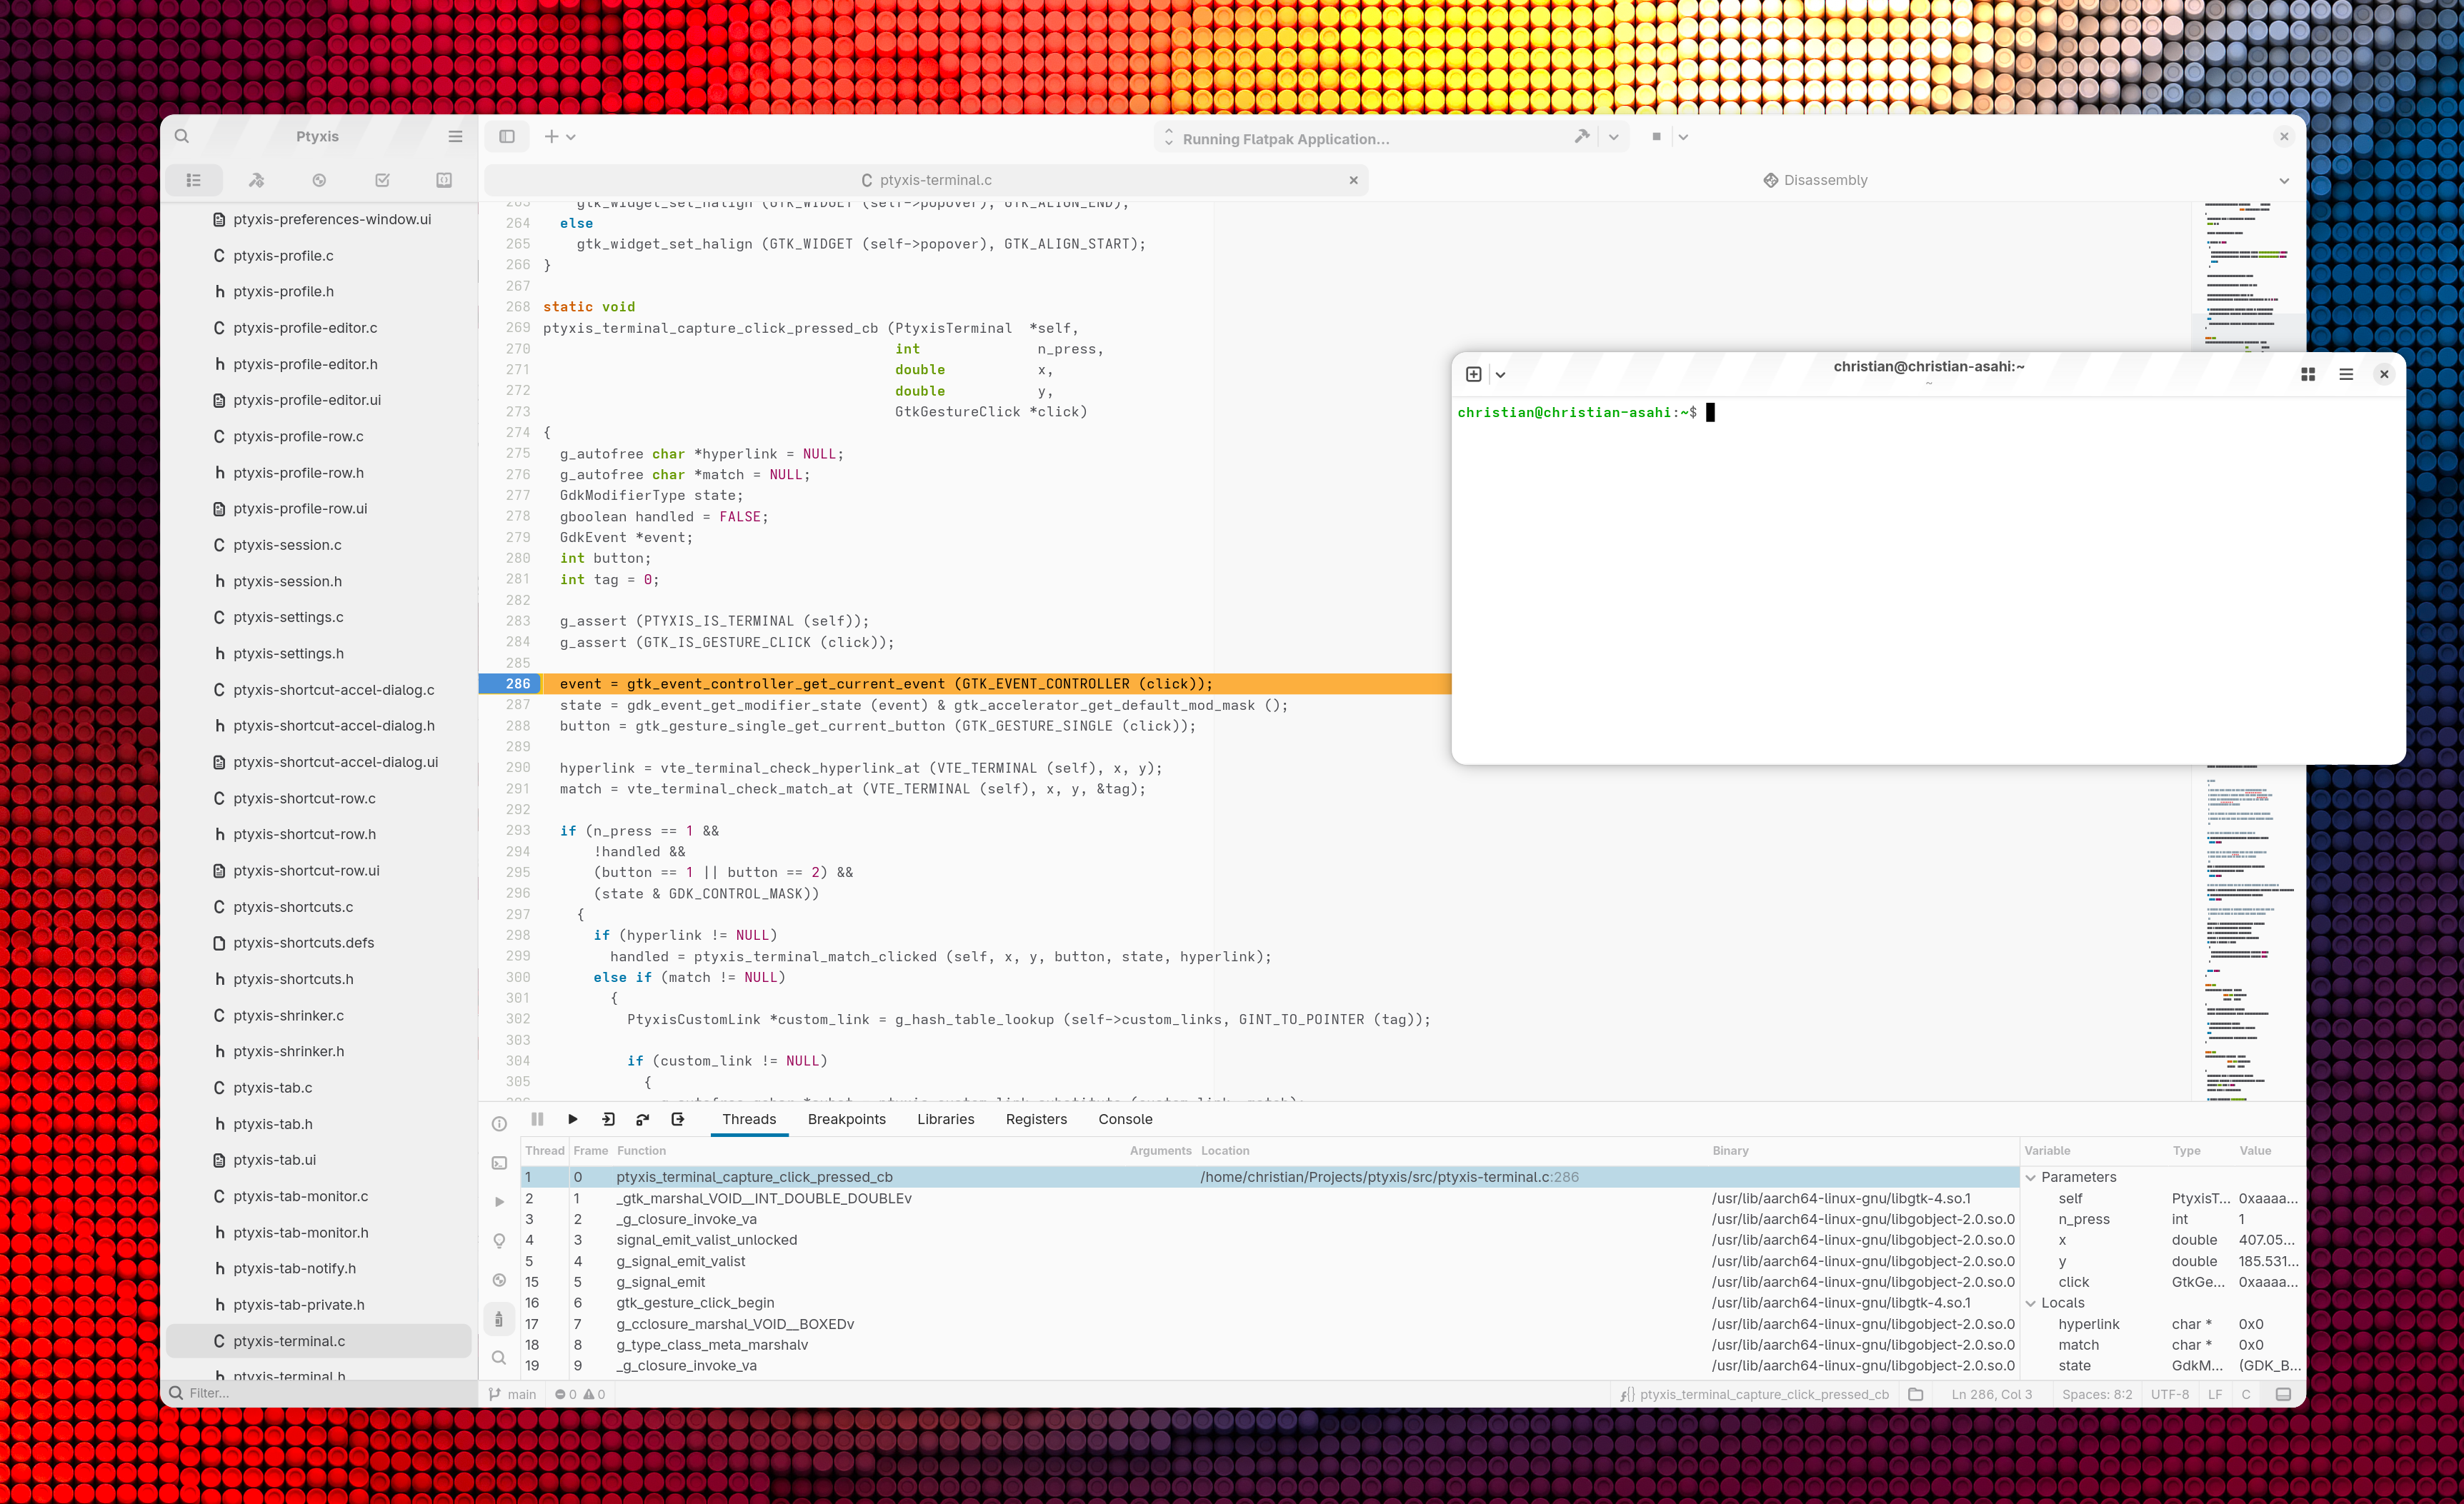This screenshot has width=2464, height=1504.
Task: Switch terminal window to grid layout icon
Action: pyautogui.click(x=2308, y=375)
